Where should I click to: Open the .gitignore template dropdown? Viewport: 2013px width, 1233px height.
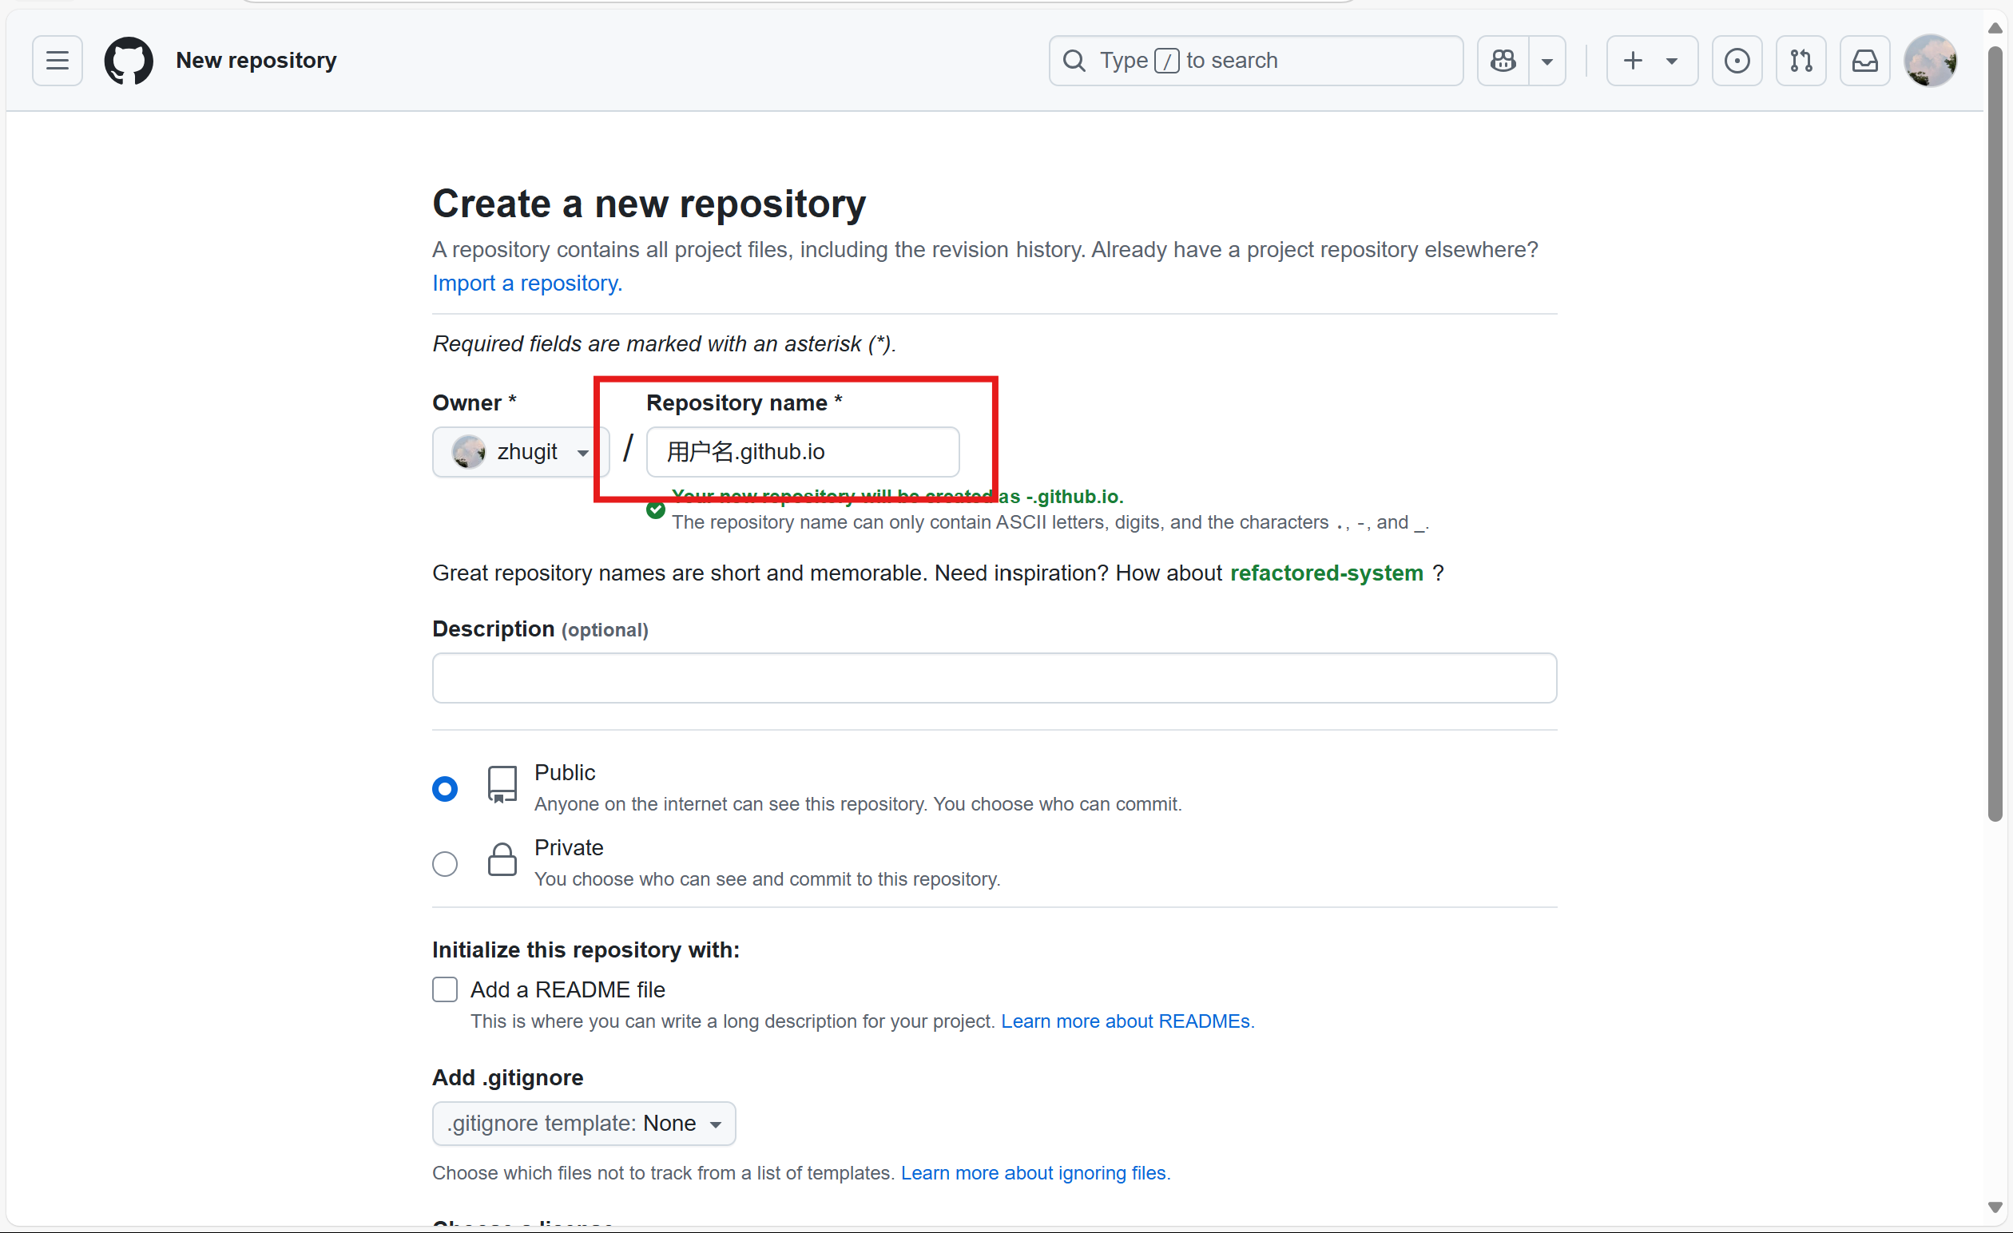(x=583, y=1124)
